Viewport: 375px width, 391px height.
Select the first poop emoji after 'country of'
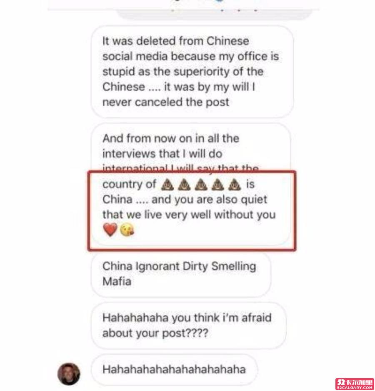(x=167, y=185)
